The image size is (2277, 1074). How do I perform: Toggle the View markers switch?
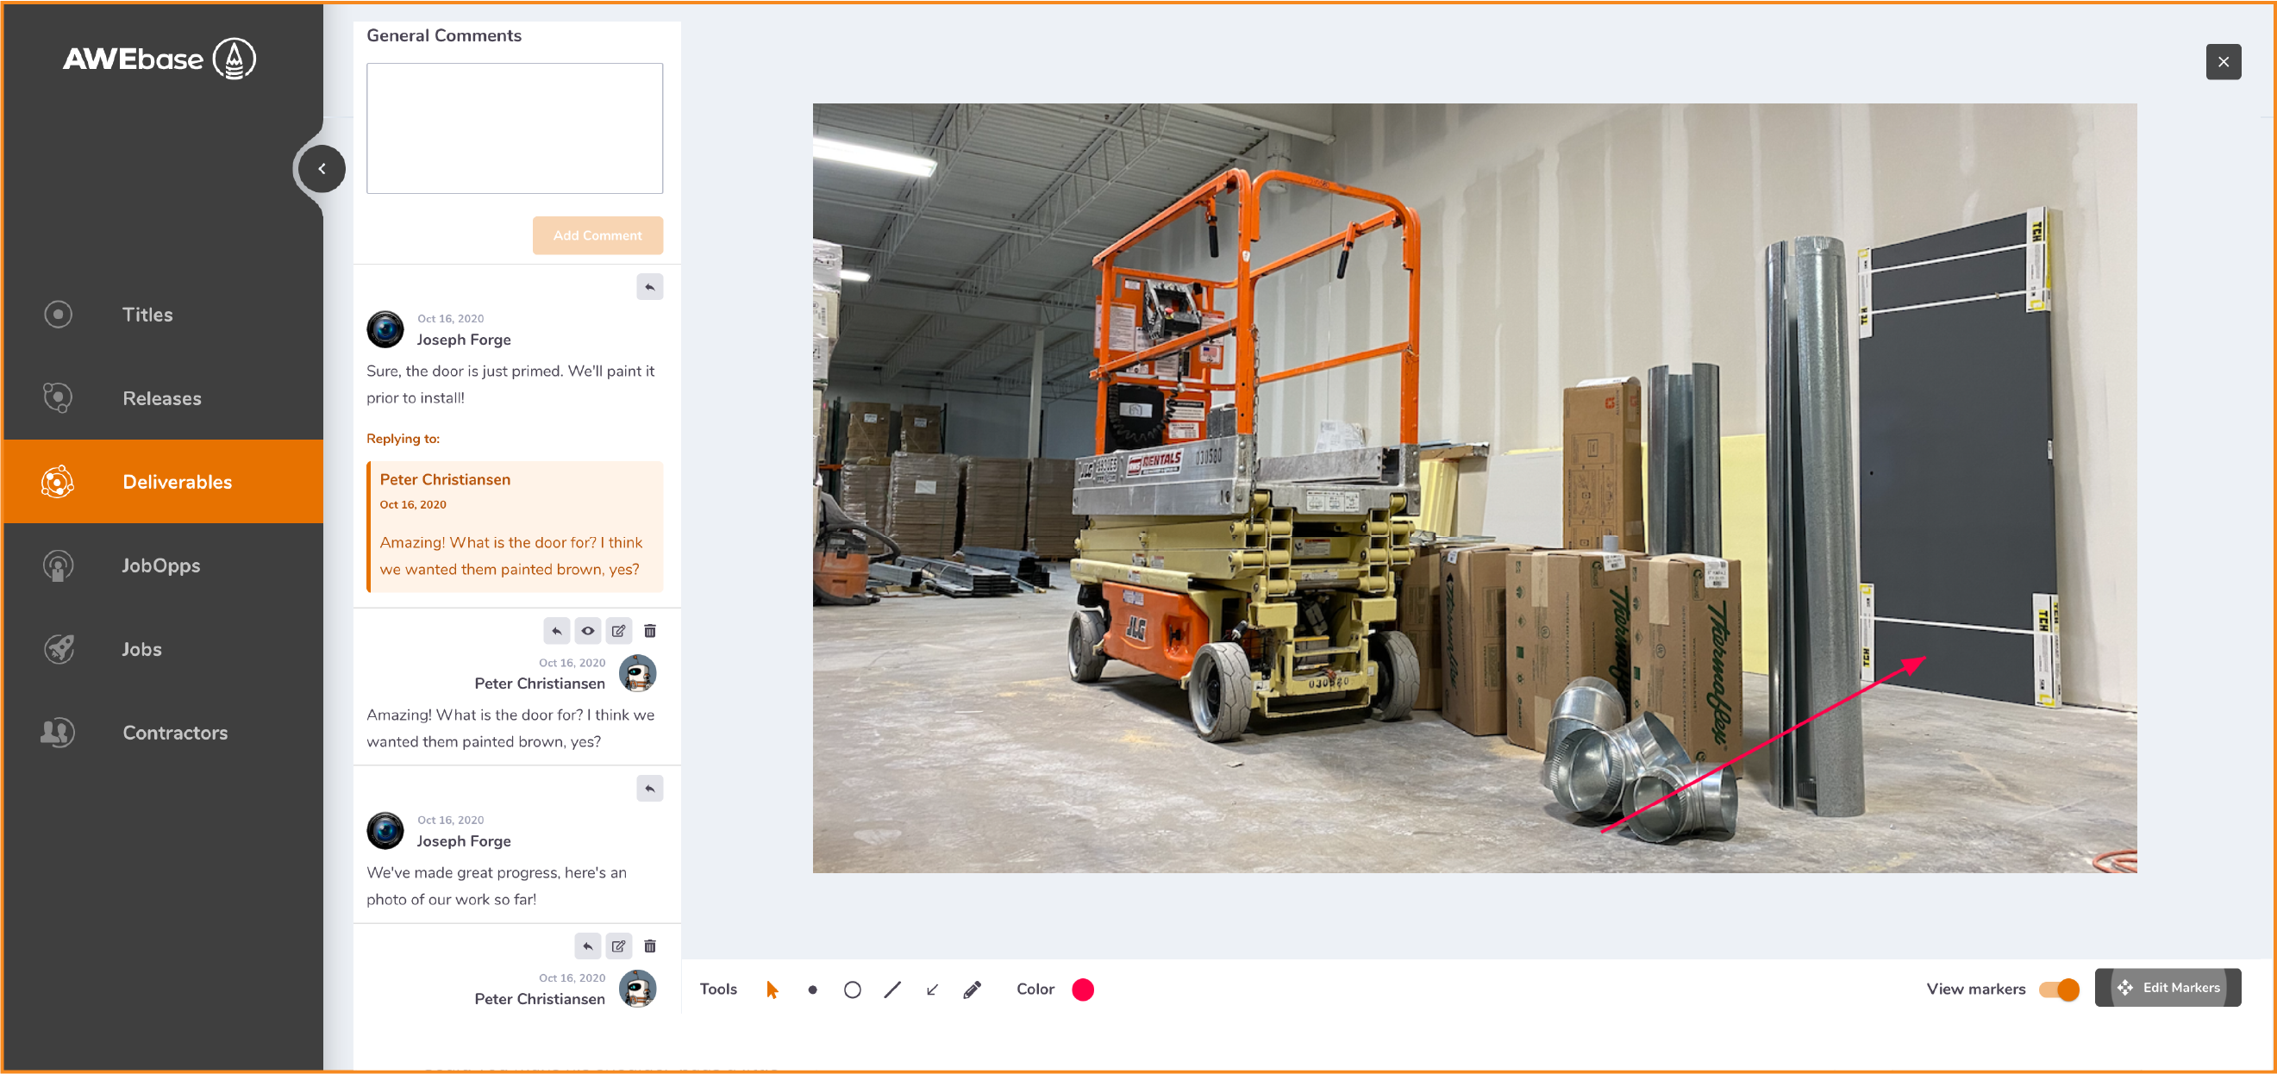tap(2059, 989)
